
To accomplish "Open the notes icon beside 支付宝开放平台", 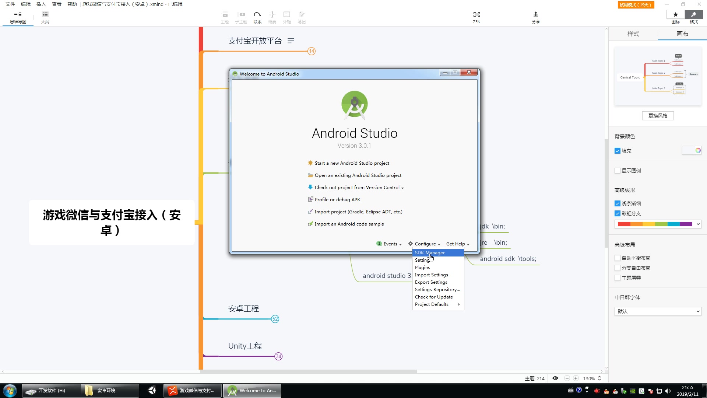I will [x=291, y=41].
